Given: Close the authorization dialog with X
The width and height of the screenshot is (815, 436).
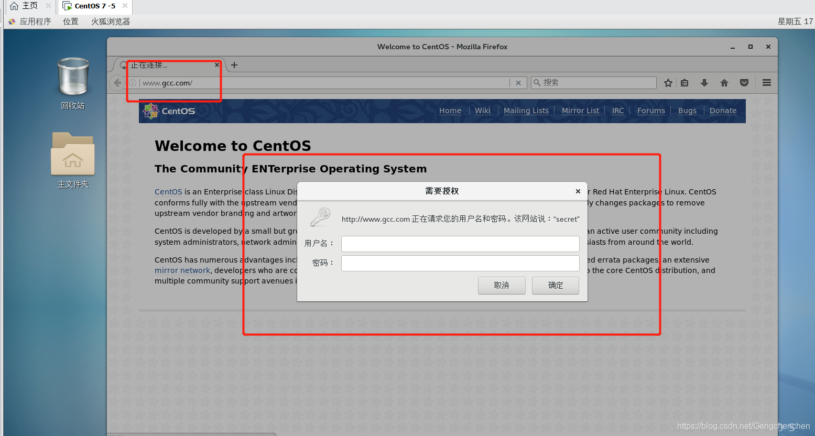Looking at the screenshot, I should (x=578, y=191).
